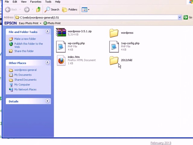Click the Forward navigation arrow icon
Viewport: 193px width, 145px height.
pos(27,9)
